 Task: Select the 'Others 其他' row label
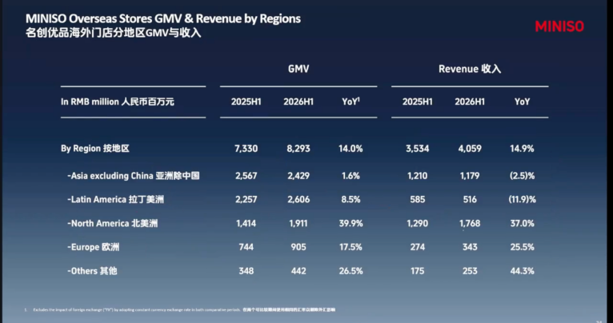92,271
